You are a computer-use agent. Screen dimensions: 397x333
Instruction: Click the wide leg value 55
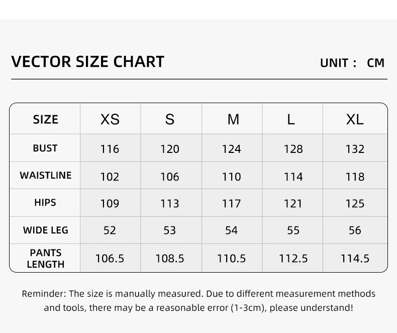click(x=293, y=230)
